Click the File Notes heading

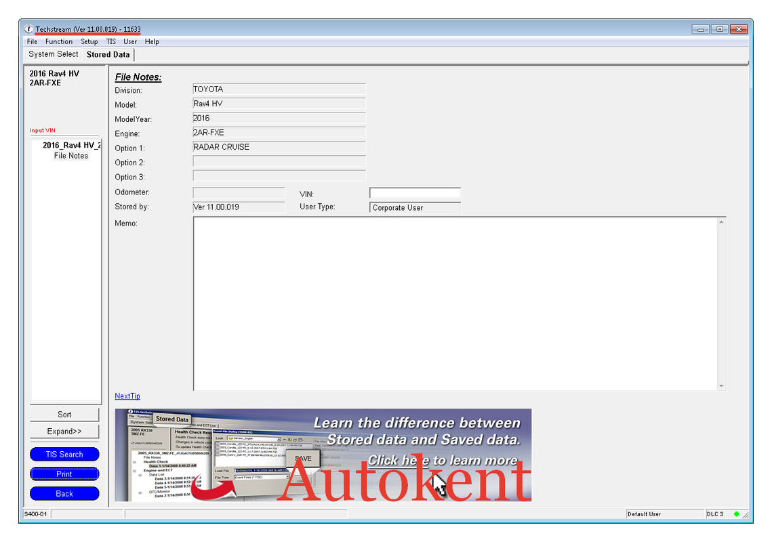(x=138, y=77)
